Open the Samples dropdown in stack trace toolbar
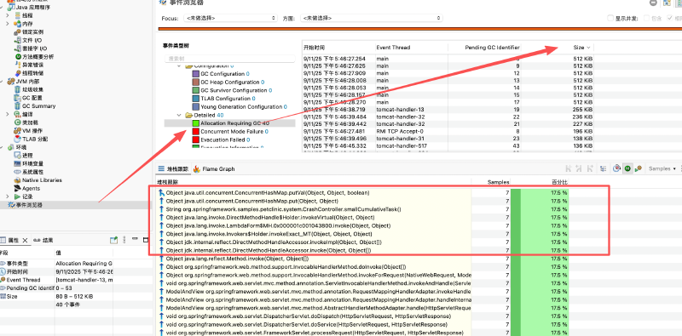The image size is (682, 336). click(x=662, y=168)
